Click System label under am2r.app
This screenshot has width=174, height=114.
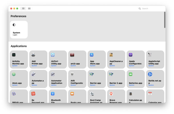(73, 66)
